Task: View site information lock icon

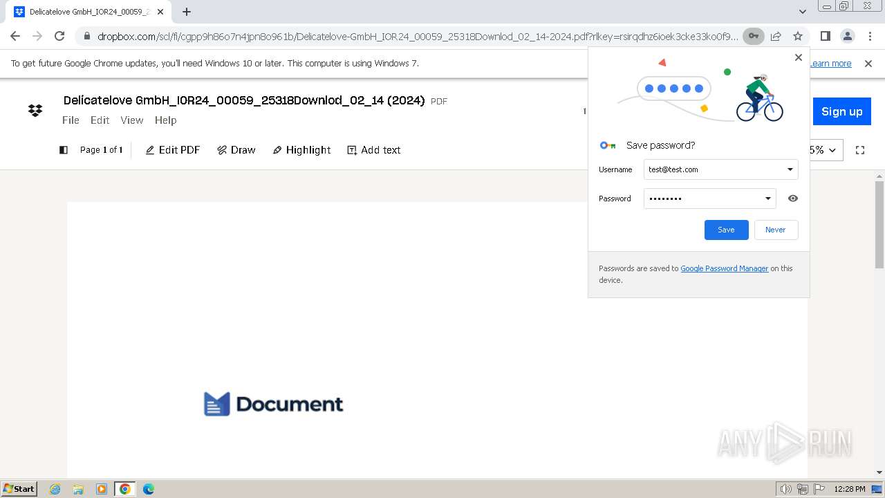Action: click(x=86, y=36)
